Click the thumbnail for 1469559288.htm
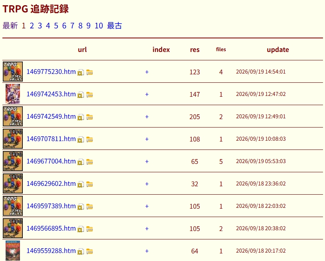This screenshot has height=261, width=325. [13, 251]
